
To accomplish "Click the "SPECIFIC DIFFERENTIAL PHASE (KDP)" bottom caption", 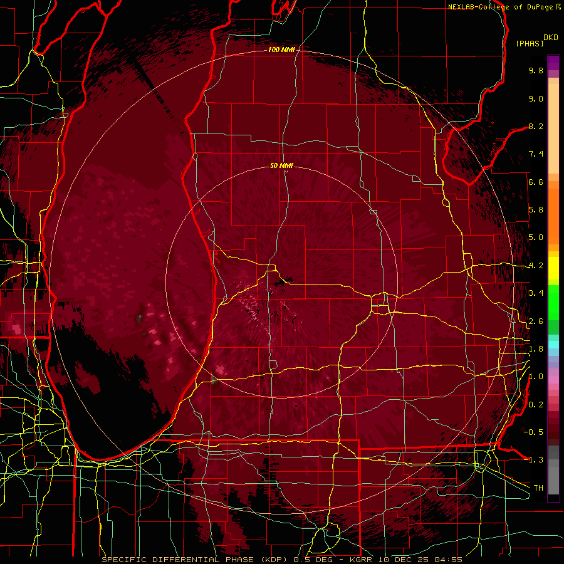I will click(x=196, y=560).
